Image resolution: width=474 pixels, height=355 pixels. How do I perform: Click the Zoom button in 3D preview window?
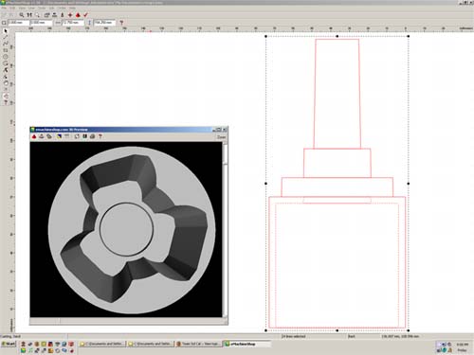[221, 137]
